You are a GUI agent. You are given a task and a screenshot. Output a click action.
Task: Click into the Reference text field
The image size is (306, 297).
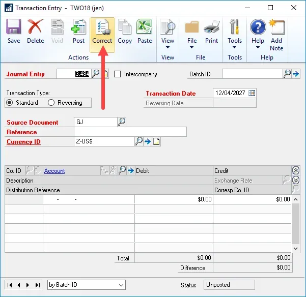coord(130,132)
